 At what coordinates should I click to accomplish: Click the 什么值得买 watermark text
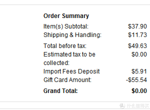click(138, 106)
